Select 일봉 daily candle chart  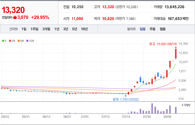point(143,29)
